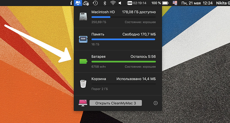The image size is (230, 123).
Task: Open Time Machine menu bar icon
Action: 95,3
